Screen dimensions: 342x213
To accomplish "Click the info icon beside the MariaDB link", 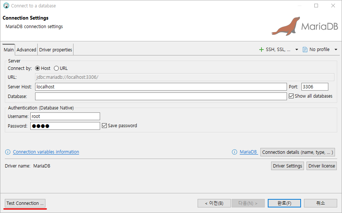I will pyautogui.click(x=235, y=152).
